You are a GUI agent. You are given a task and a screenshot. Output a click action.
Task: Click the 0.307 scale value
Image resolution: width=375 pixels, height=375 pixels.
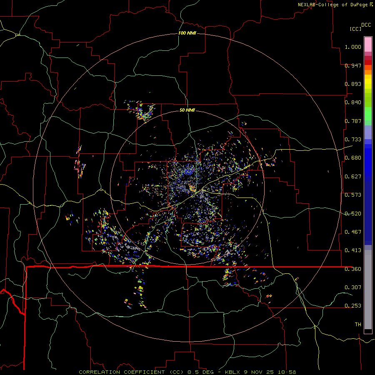[x=353, y=287]
